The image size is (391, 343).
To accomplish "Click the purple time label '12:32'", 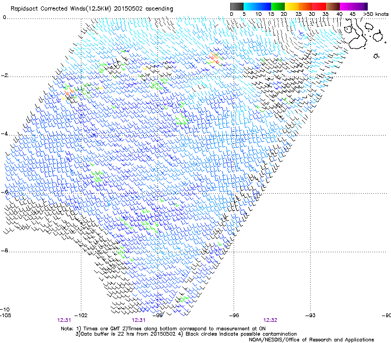I will tap(271, 320).
